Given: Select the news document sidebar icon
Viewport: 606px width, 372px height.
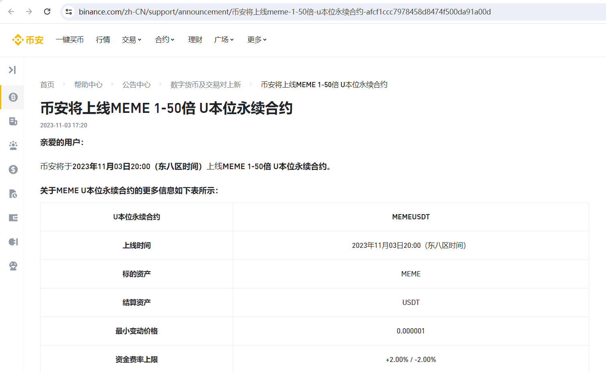Looking at the screenshot, I should pyautogui.click(x=13, y=121).
